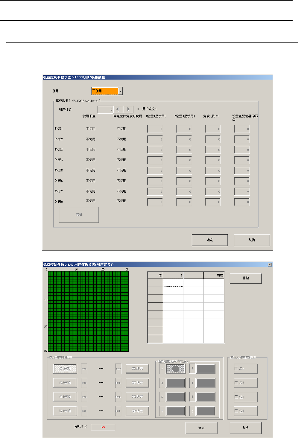Select endpoint button 1 with the circle mark
298x438 pixels.
(x=175, y=369)
